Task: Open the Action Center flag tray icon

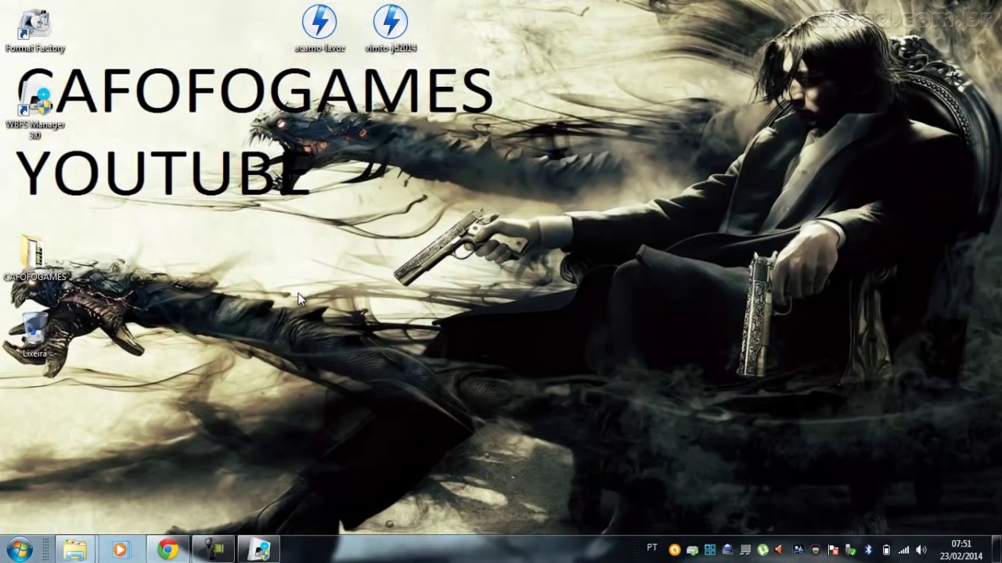Action: (833, 550)
